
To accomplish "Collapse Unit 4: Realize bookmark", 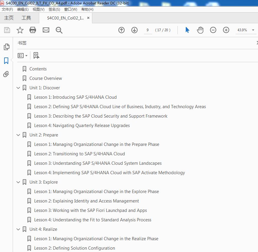I will [x=18, y=229].
